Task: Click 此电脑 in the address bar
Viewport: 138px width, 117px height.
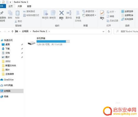Action: pyautogui.click(x=25, y=31)
